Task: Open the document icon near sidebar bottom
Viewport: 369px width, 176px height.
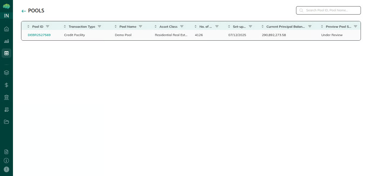Action: [6, 152]
